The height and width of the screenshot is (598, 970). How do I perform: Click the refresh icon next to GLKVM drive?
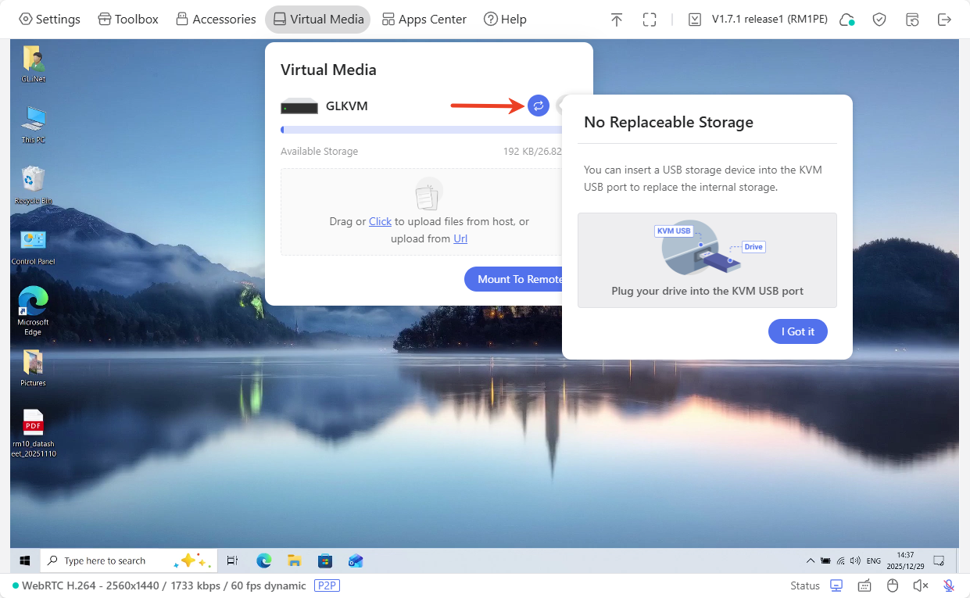[538, 106]
